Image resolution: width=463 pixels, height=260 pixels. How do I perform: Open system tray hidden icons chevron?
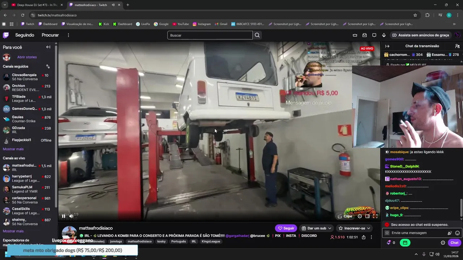click(416, 254)
